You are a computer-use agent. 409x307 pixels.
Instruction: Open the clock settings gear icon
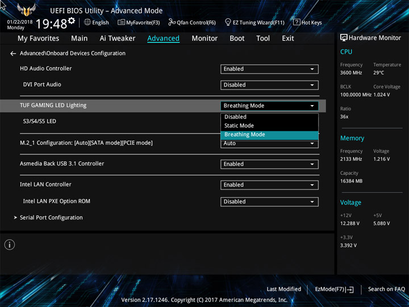(72, 20)
